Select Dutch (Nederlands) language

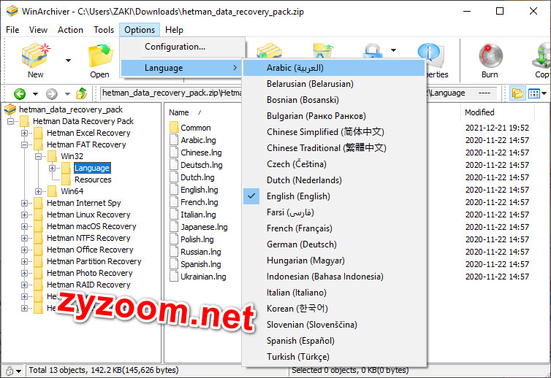[x=334, y=180]
